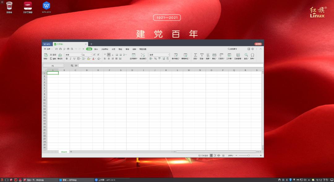Select the Sheet1 worksheet tab
This screenshot has width=334, height=182.
(64, 152)
